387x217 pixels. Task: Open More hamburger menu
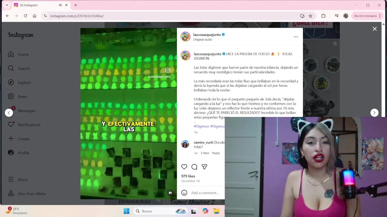point(18,179)
